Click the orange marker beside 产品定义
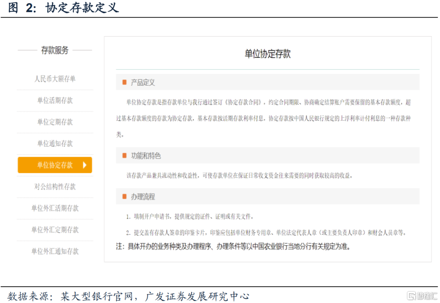 [x=125, y=83]
